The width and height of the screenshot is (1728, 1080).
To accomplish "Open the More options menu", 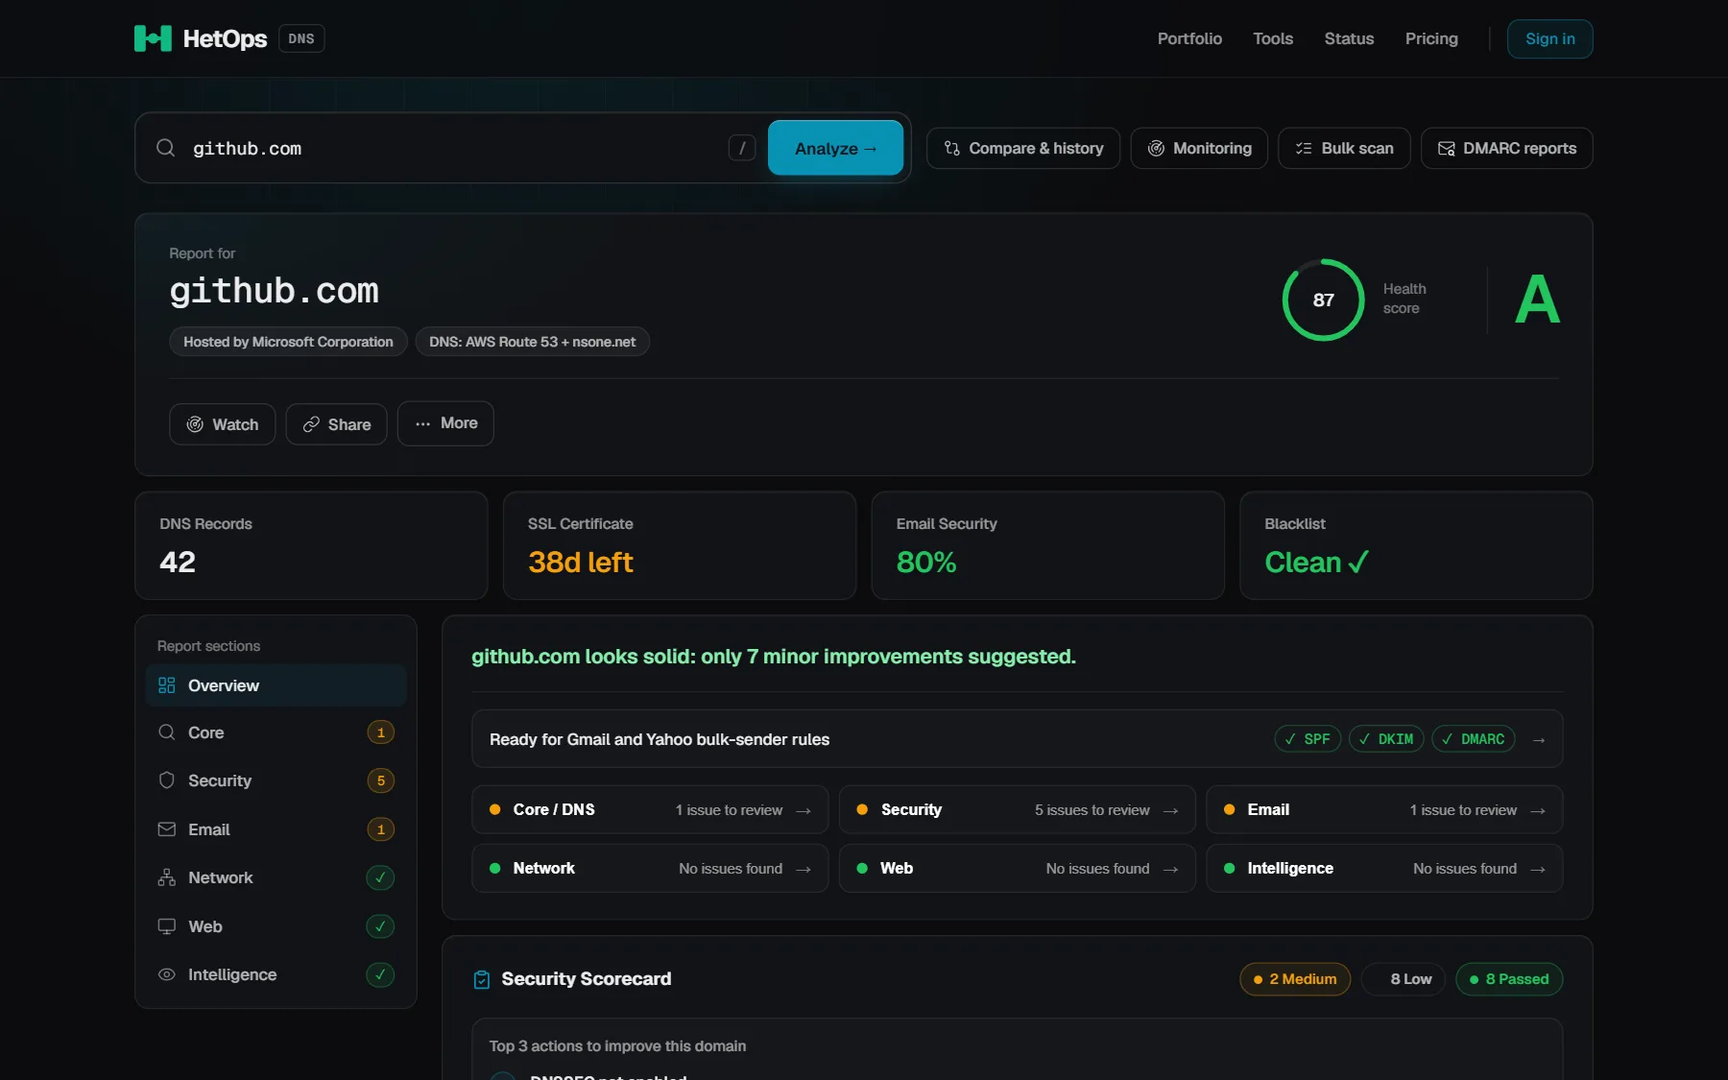I will [x=445, y=423].
